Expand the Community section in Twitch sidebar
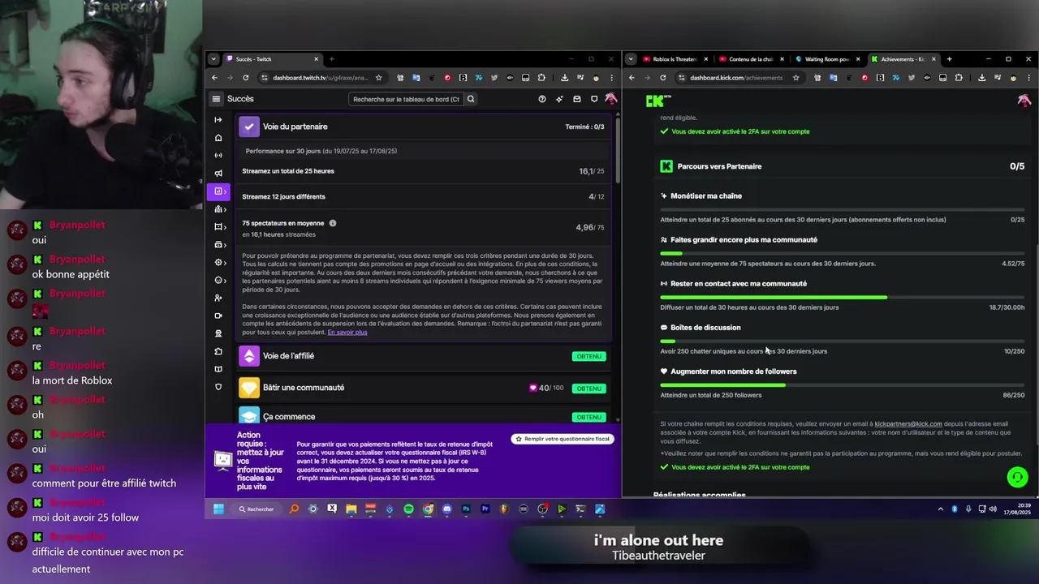 coord(218,209)
